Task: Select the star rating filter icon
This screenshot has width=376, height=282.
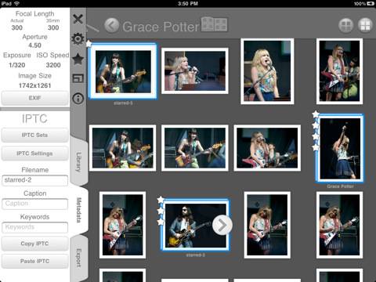Action: [x=78, y=59]
